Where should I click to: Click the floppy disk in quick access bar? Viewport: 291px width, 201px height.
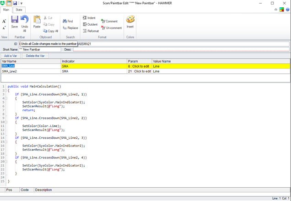tap(15, 3)
